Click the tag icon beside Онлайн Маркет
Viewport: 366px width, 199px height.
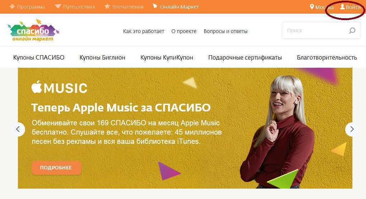pyautogui.click(x=155, y=6)
